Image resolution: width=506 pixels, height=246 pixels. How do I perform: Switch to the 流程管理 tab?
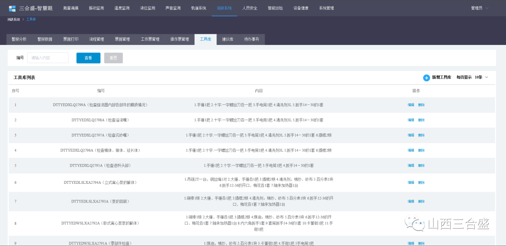point(97,39)
